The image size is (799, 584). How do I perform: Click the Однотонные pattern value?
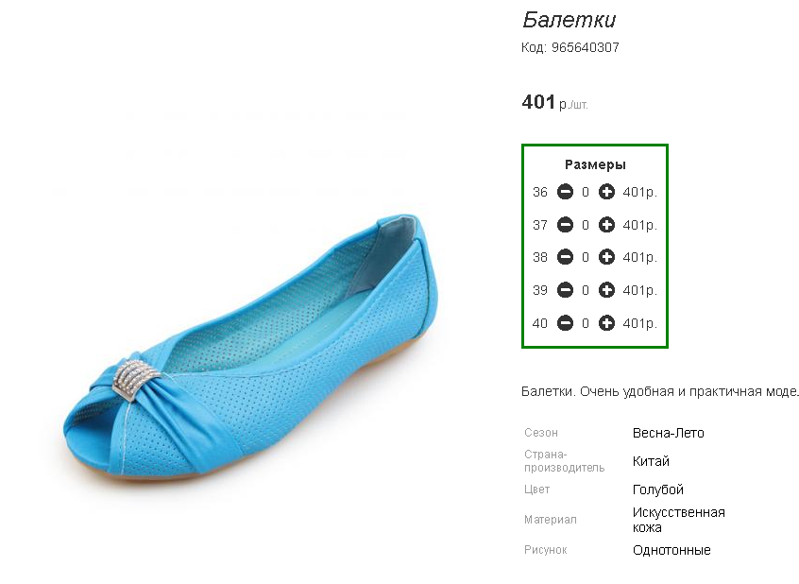click(671, 550)
